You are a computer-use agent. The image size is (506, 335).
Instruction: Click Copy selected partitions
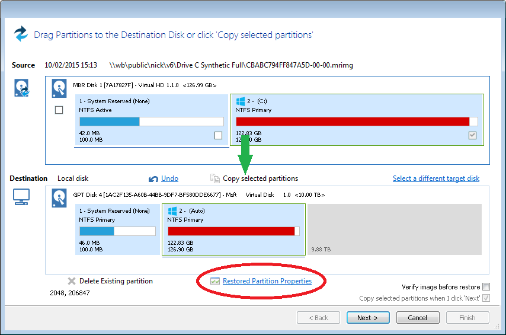[260, 178]
